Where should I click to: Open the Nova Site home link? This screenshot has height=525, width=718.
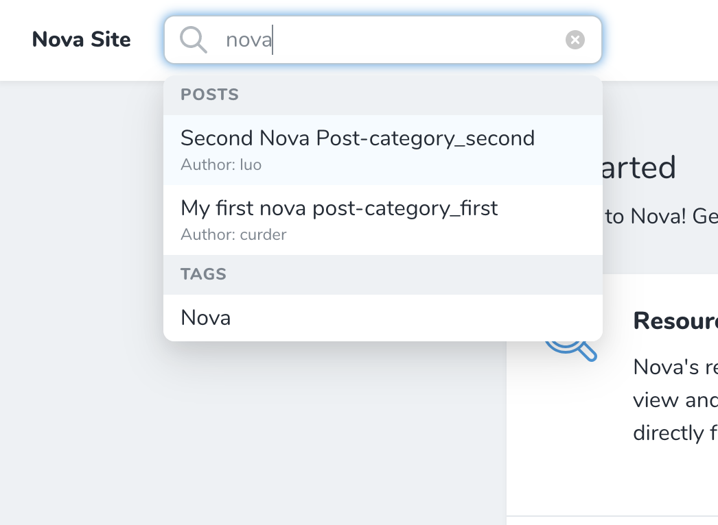pyautogui.click(x=81, y=40)
